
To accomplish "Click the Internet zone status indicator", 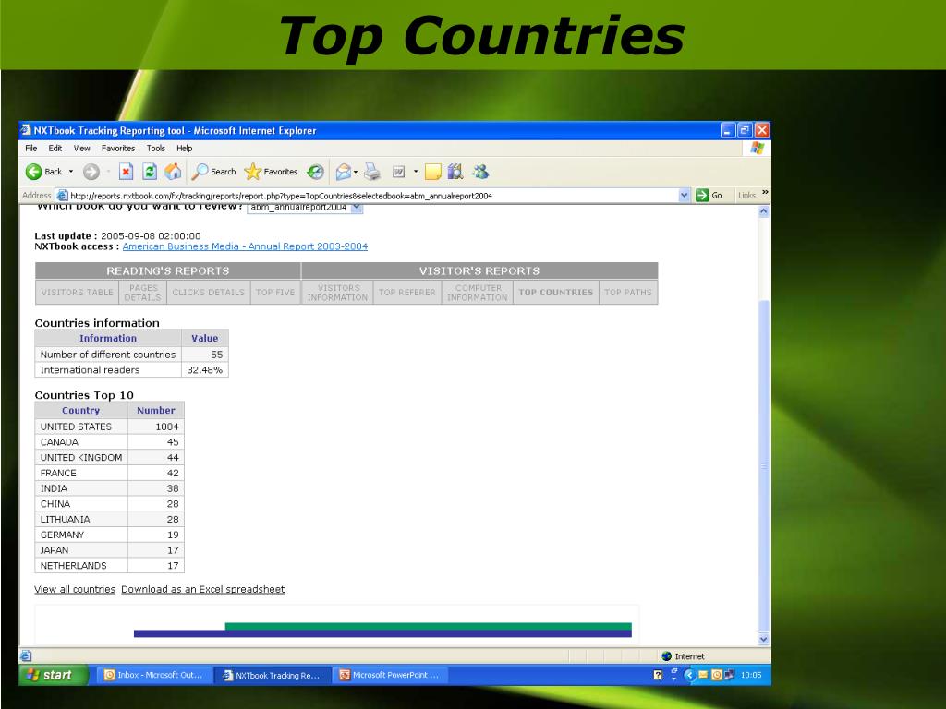I will click(x=683, y=656).
